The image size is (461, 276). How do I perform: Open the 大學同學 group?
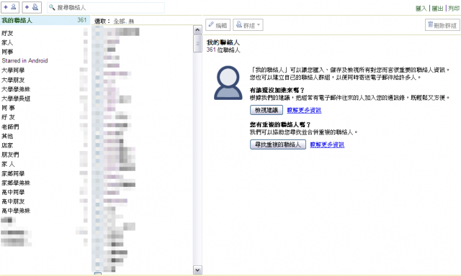(x=13, y=70)
